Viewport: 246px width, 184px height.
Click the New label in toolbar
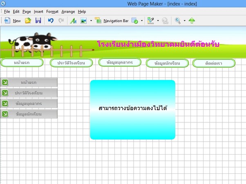click(x=17, y=21)
